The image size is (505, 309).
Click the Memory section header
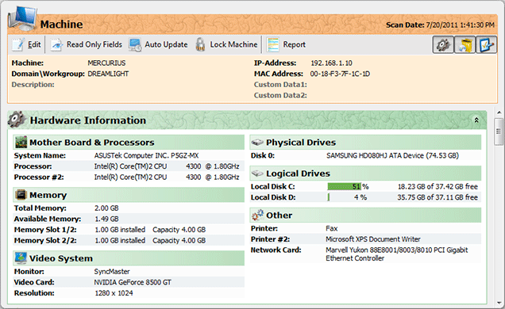(129, 195)
